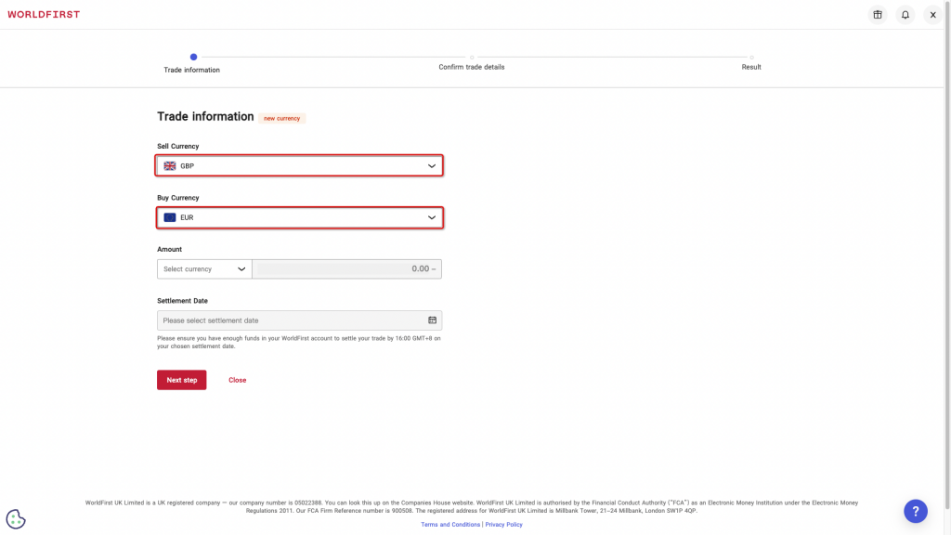Click the WorldFirst logo
The height and width of the screenshot is (535, 951).
click(44, 15)
